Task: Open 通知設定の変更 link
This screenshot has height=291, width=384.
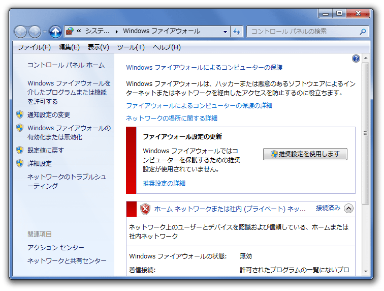Action: pos(49,114)
